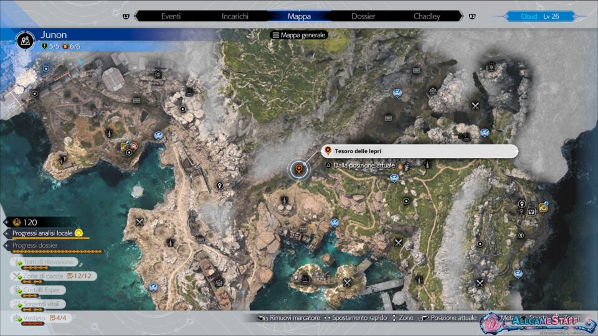This screenshot has height=336, width=598.
Task: Click the gold coin icon beside 120
Action: pyautogui.click(x=17, y=222)
